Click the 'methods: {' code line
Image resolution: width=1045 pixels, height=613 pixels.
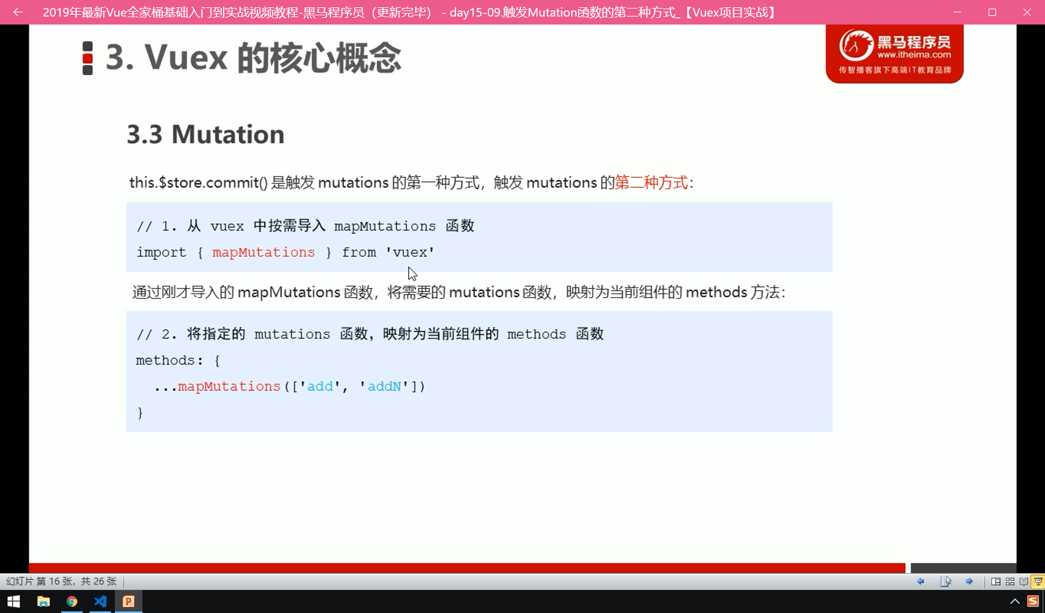click(x=178, y=360)
